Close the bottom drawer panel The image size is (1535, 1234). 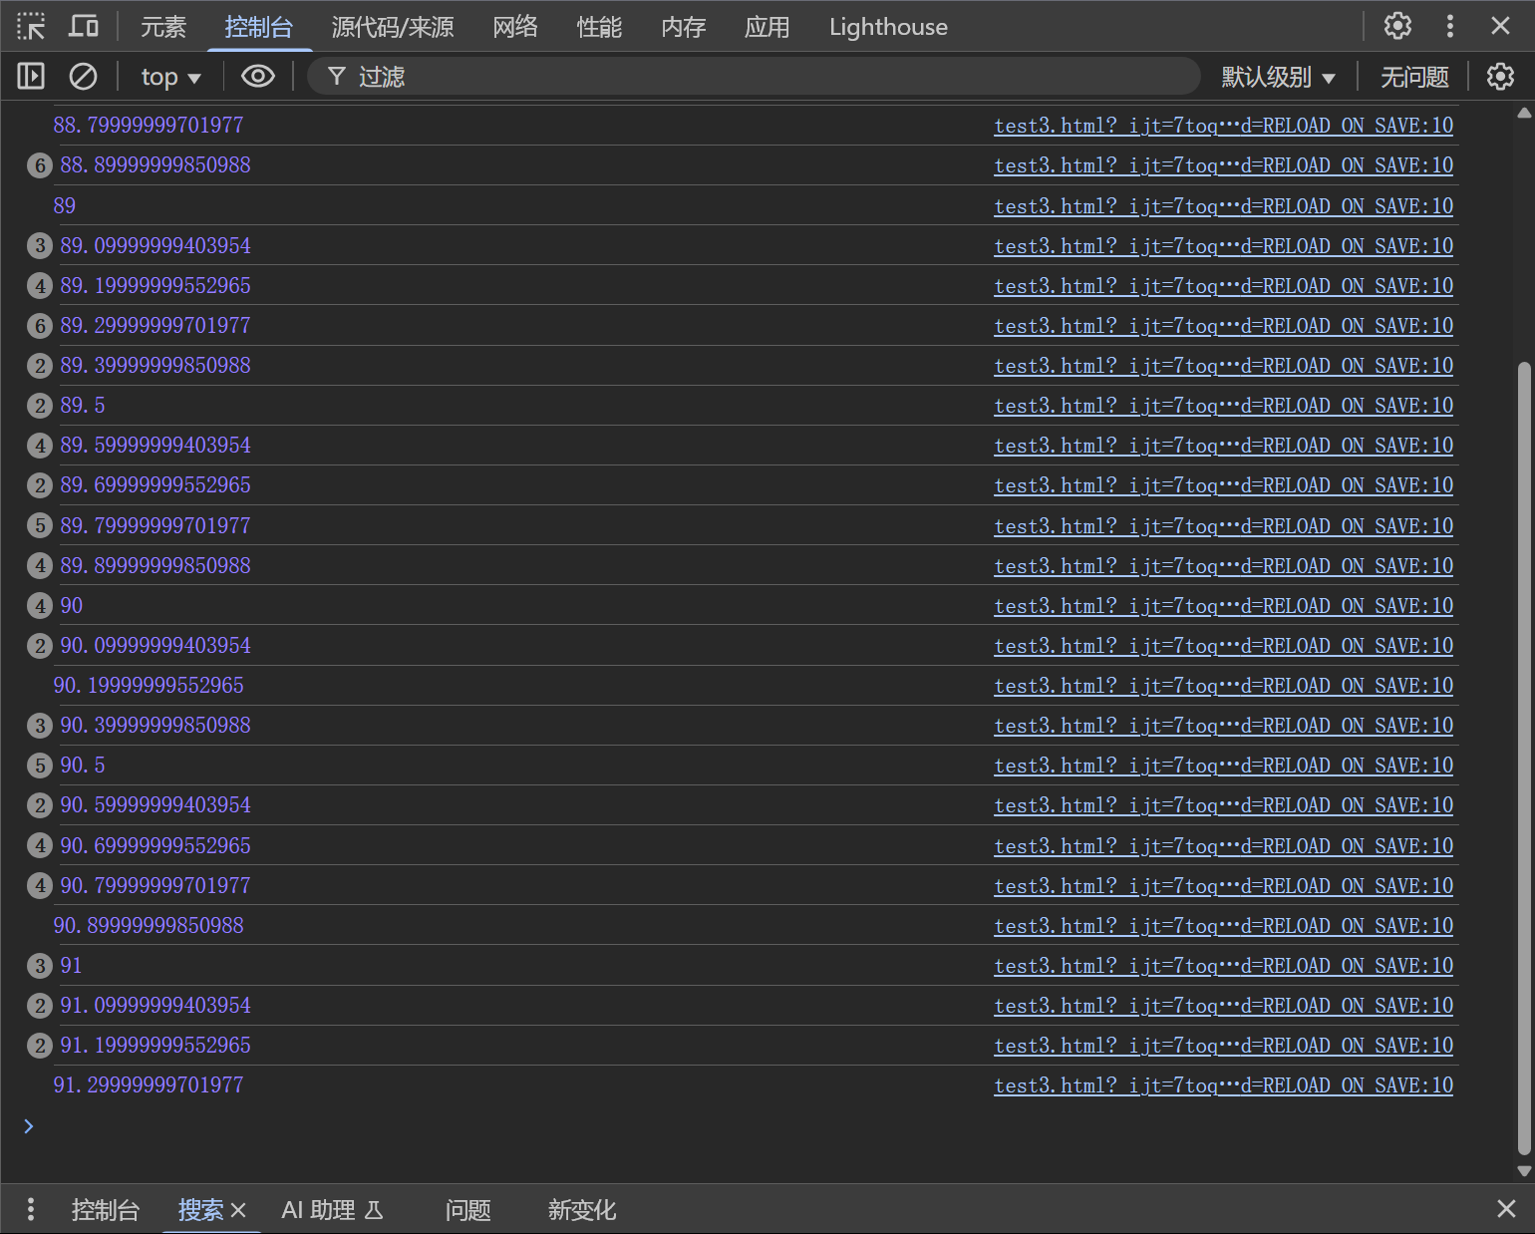(1506, 1209)
